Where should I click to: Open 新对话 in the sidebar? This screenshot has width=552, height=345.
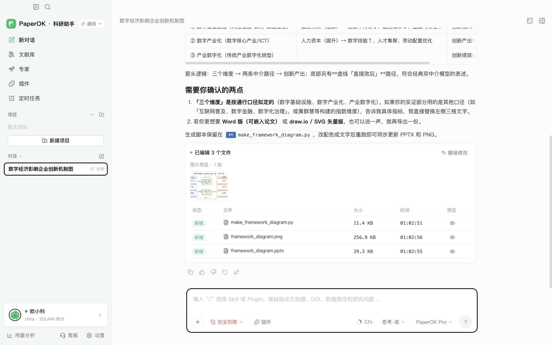[x=56, y=40]
